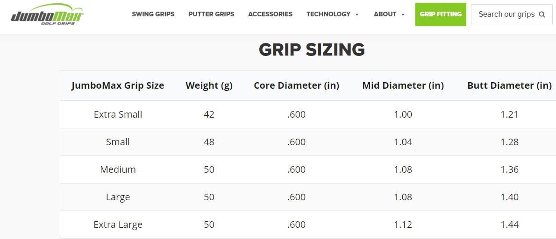This screenshot has height=239, width=556.
Task: Select the Extra Small row label
Action: pyautogui.click(x=118, y=114)
